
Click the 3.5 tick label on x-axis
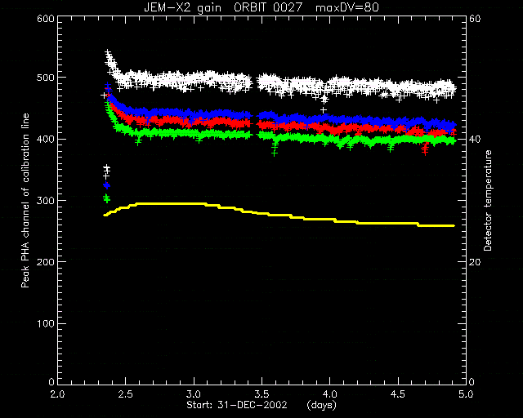tap(261, 394)
